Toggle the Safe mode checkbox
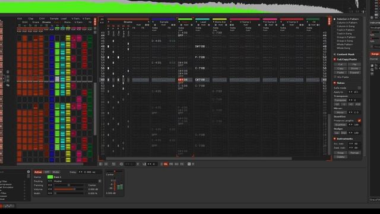Image resolution: width=380 pixels, height=214 pixels. click(359, 88)
